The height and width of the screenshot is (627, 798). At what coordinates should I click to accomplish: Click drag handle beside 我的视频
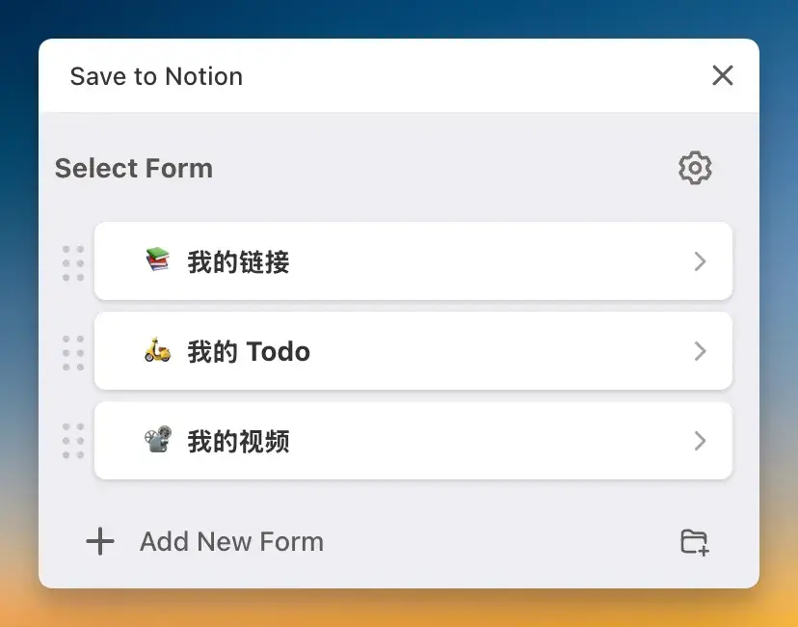click(73, 441)
